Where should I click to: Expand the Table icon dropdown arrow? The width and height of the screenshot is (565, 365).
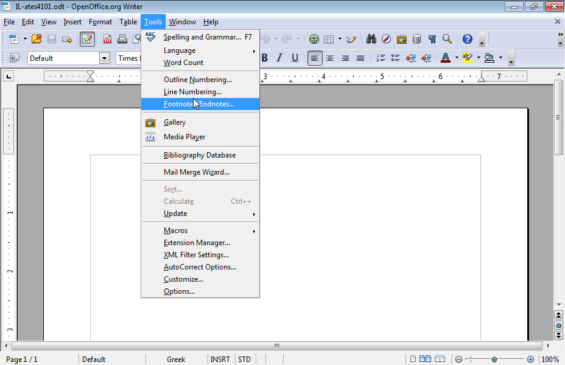(340, 39)
